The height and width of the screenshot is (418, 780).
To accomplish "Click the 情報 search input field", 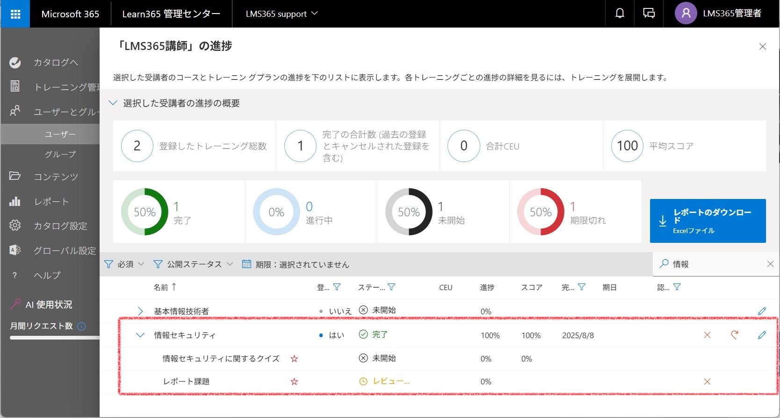I will click(717, 264).
